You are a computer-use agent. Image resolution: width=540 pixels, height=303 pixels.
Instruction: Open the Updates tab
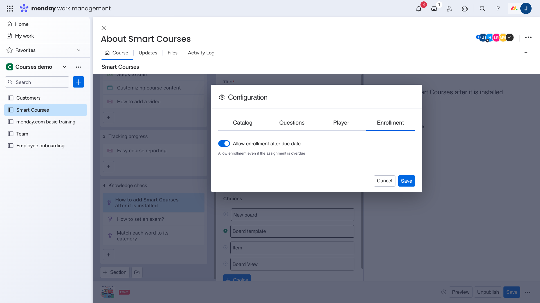coord(148,53)
